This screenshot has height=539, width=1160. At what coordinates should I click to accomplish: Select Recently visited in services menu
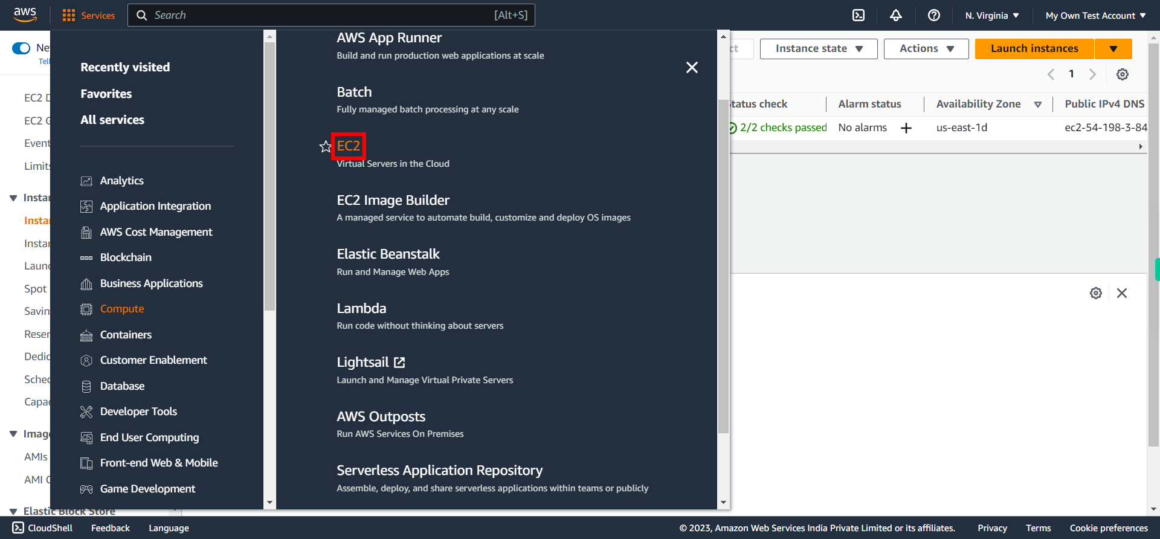click(125, 67)
